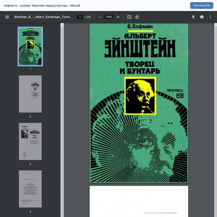The image size is (217, 217).
Task: Click the print icon
Action: [202, 17]
